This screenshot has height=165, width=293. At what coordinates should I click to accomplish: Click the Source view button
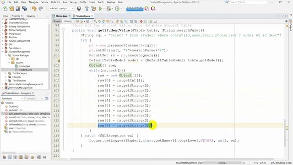(x=57, y=22)
